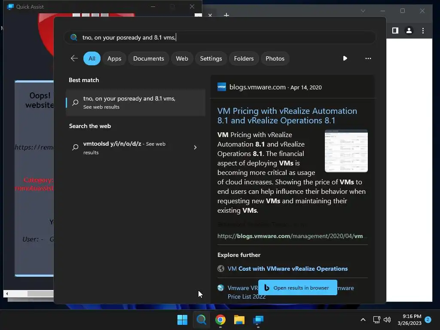
Task: Open the three-dot options menu in search
Action: tap(368, 58)
